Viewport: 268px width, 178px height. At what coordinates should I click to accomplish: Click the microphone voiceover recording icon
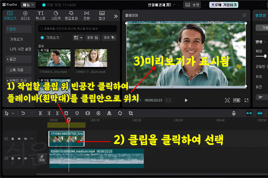tap(234, 113)
